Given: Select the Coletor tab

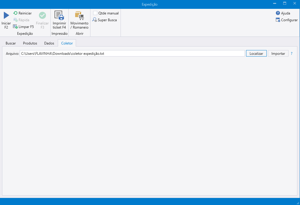Looking at the screenshot, I should click(67, 43).
